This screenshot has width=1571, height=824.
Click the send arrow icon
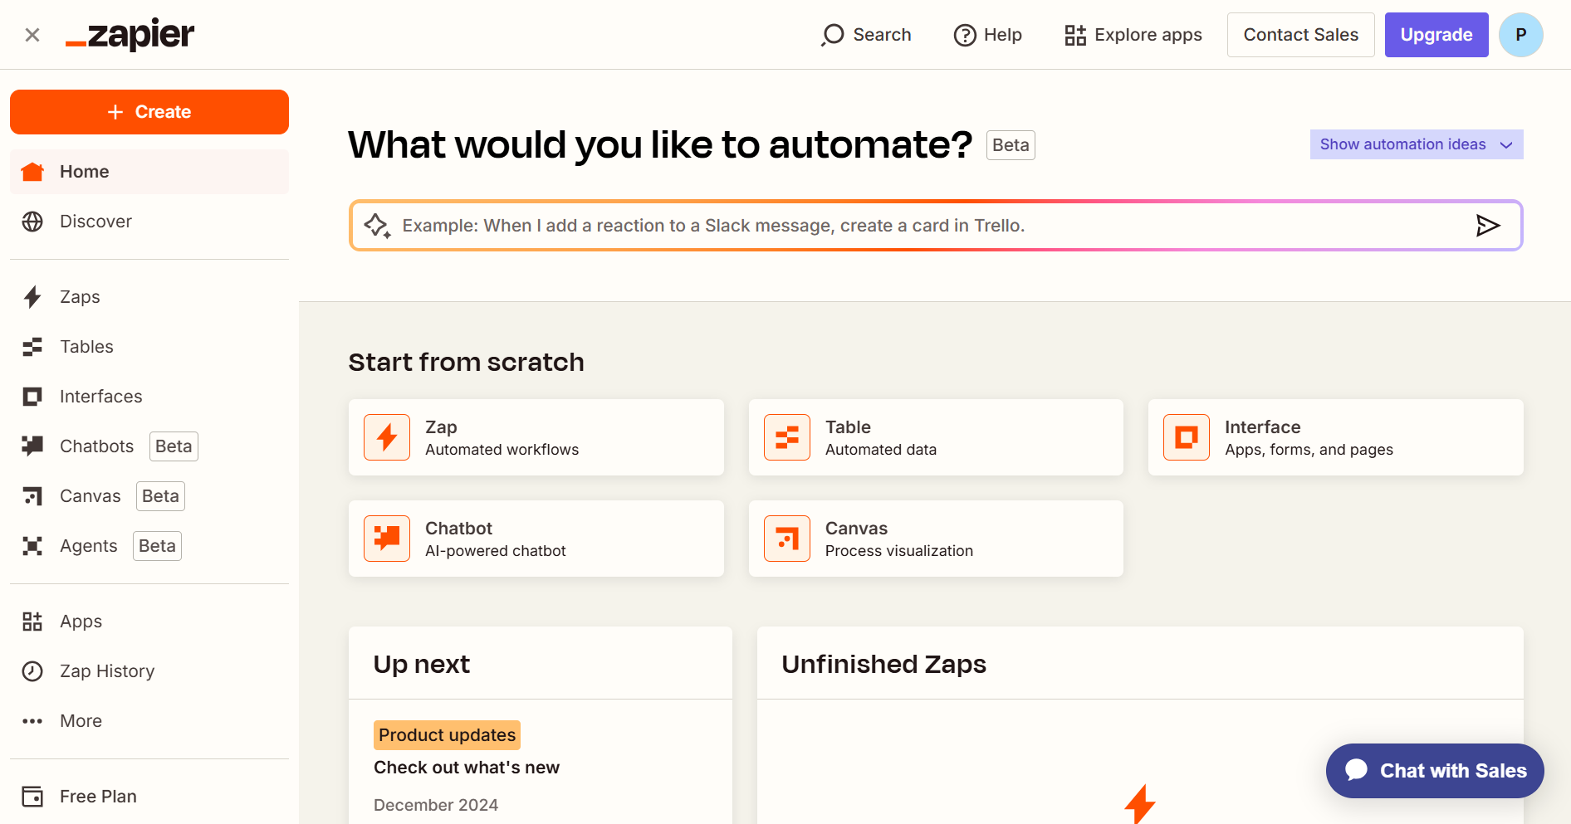(1488, 226)
